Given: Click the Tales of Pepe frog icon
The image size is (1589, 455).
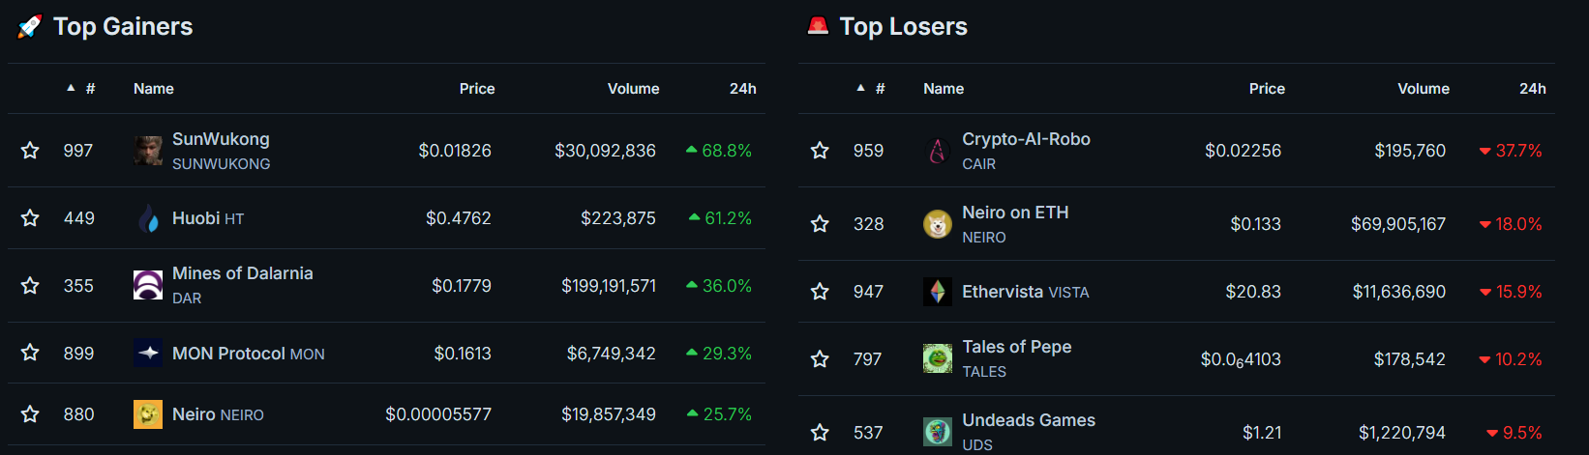Looking at the screenshot, I should pyautogui.click(x=937, y=358).
